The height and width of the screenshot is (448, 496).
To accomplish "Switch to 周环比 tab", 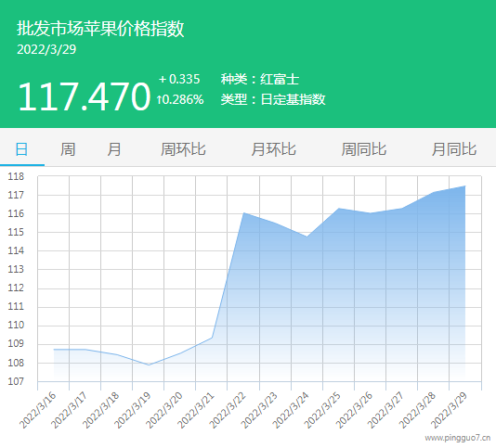I will [183, 149].
